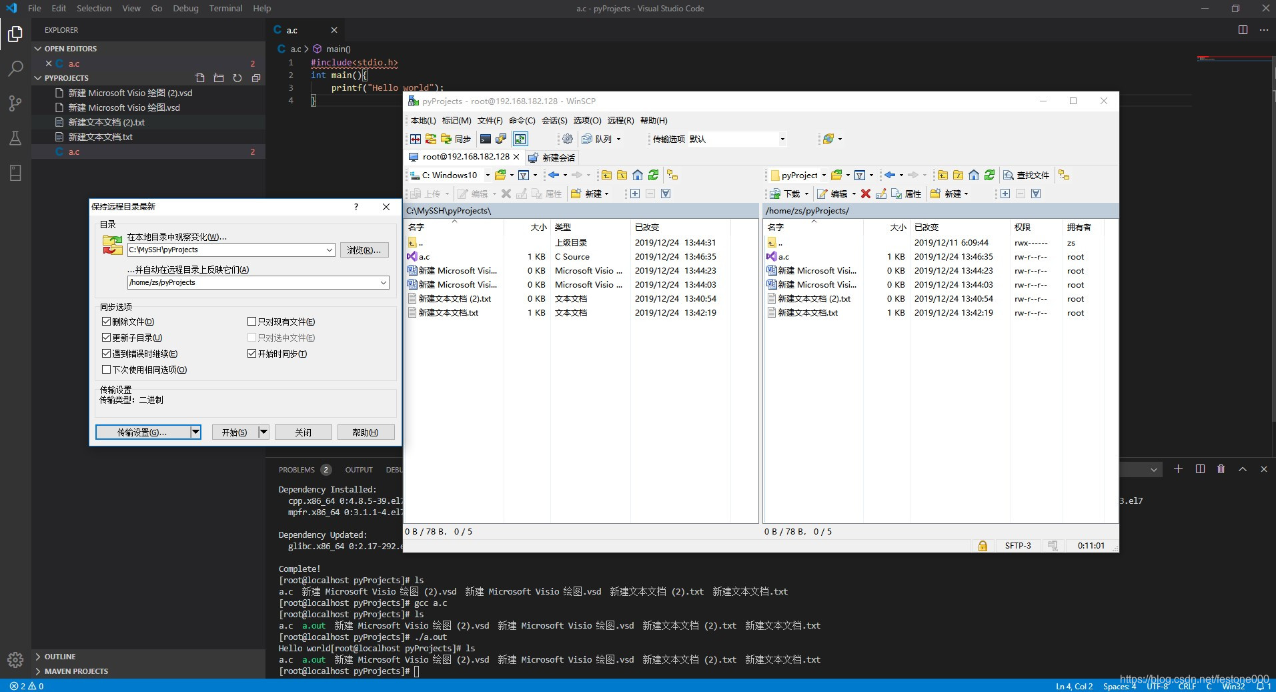This screenshot has width=1276, height=692.
Task: Refresh the remote panel in WinSCP
Action: coord(990,175)
